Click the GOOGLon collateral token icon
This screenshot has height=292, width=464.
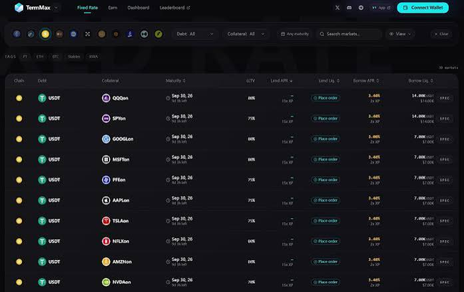coord(106,139)
